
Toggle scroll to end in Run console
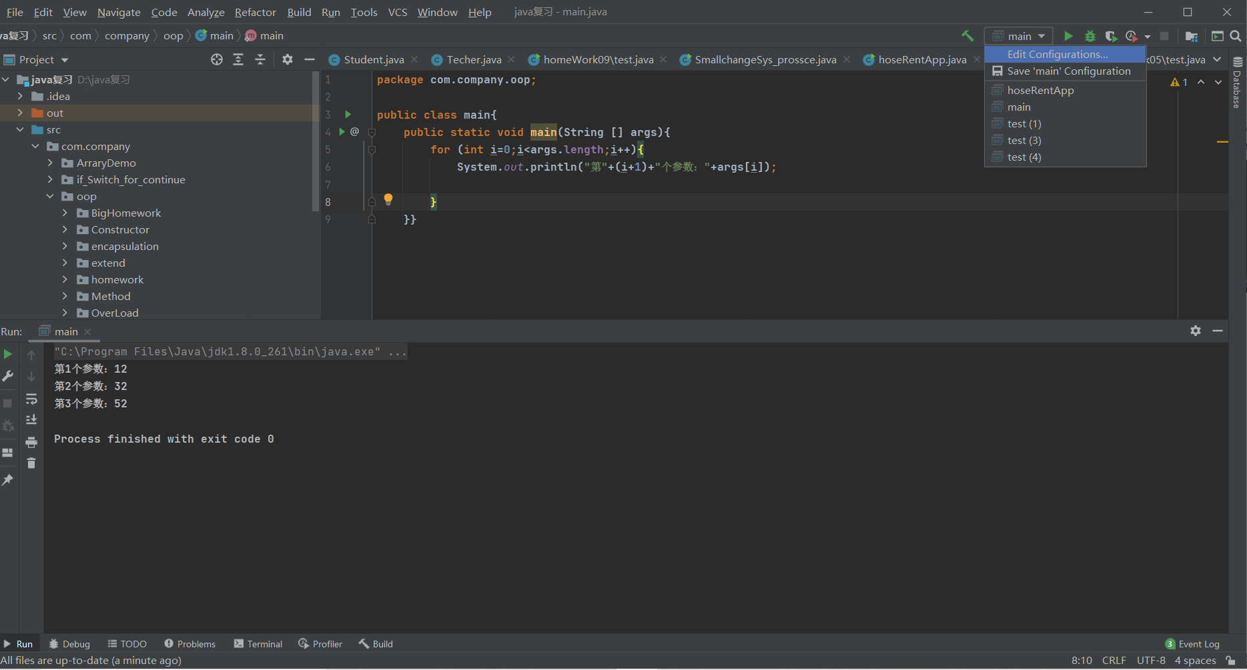pos(31,420)
